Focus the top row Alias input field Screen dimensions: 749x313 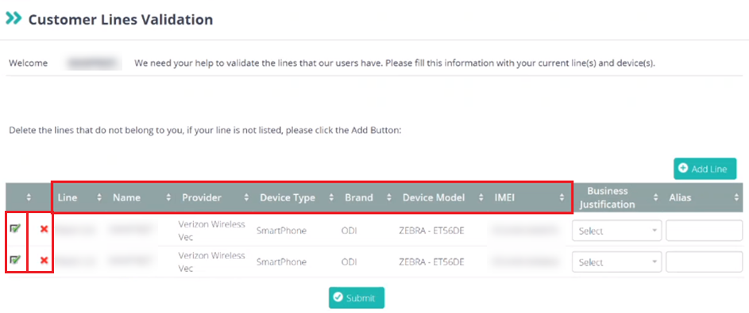[704, 231]
